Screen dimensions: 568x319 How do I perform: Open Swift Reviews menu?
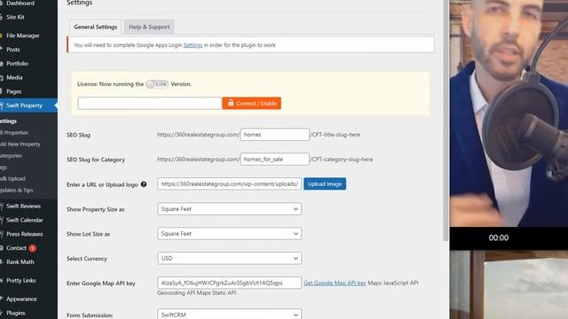point(23,206)
